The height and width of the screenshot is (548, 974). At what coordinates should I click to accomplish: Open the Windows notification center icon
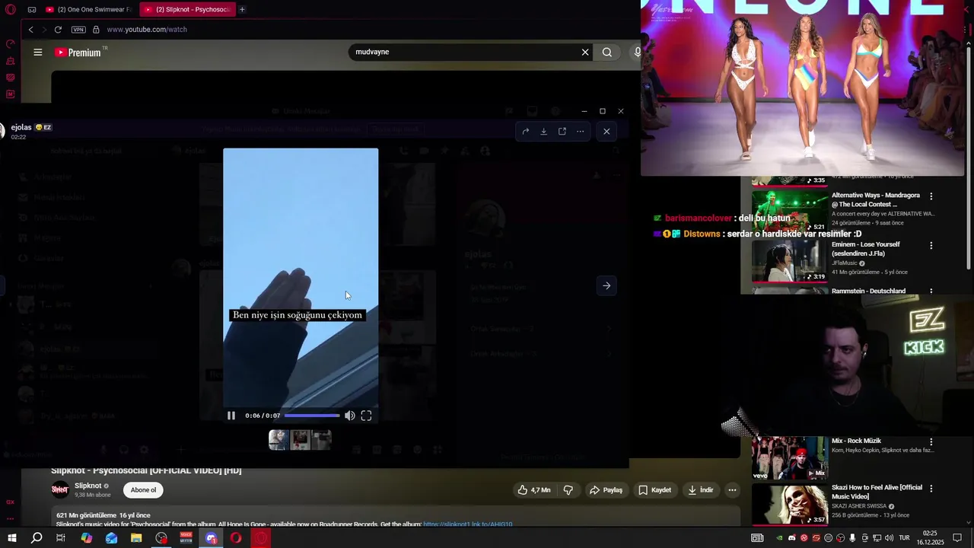(957, 538)
